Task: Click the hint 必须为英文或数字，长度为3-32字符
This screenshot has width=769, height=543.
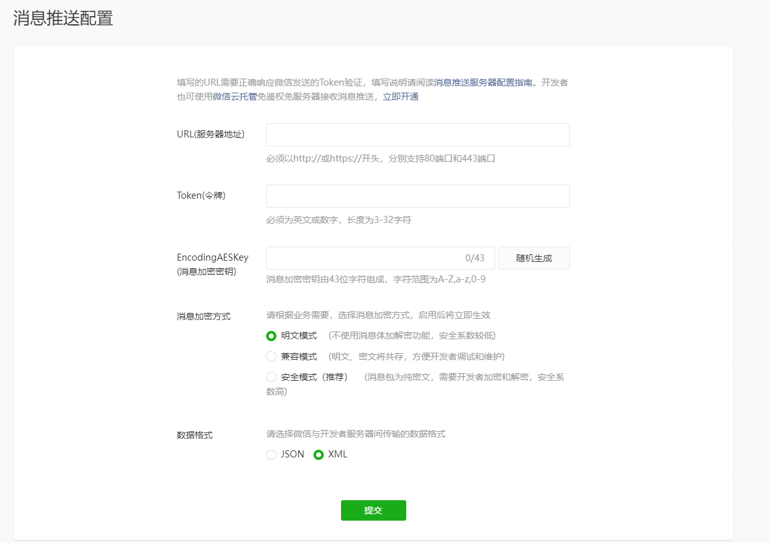Action: coord(338,220)
